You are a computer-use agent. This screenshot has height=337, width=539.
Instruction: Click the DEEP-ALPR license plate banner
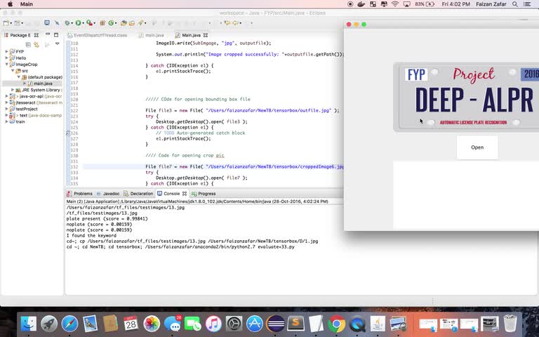tap(466, 97)
